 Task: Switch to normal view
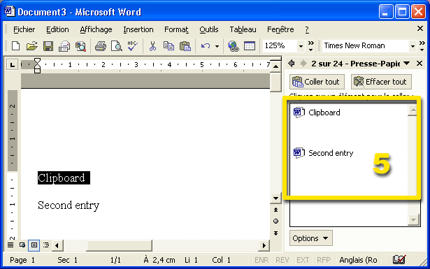point(10,245)
